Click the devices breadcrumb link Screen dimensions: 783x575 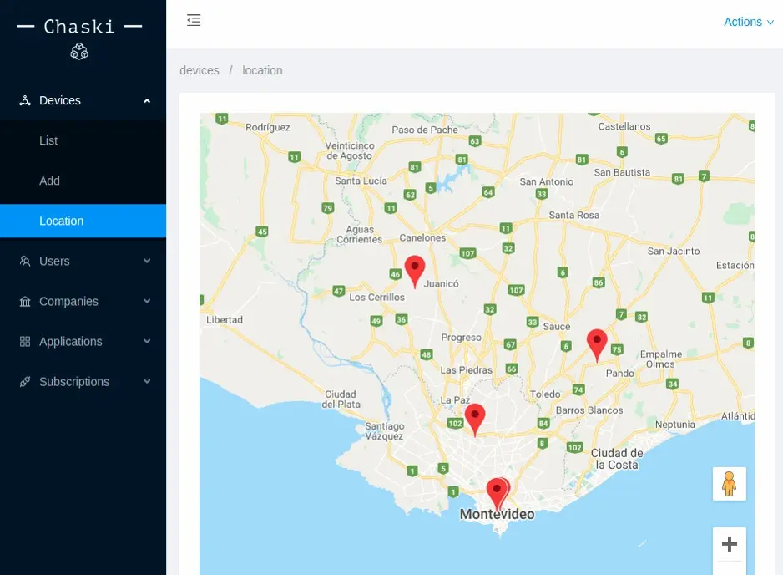pyautogui.click(x=200, y=71)
